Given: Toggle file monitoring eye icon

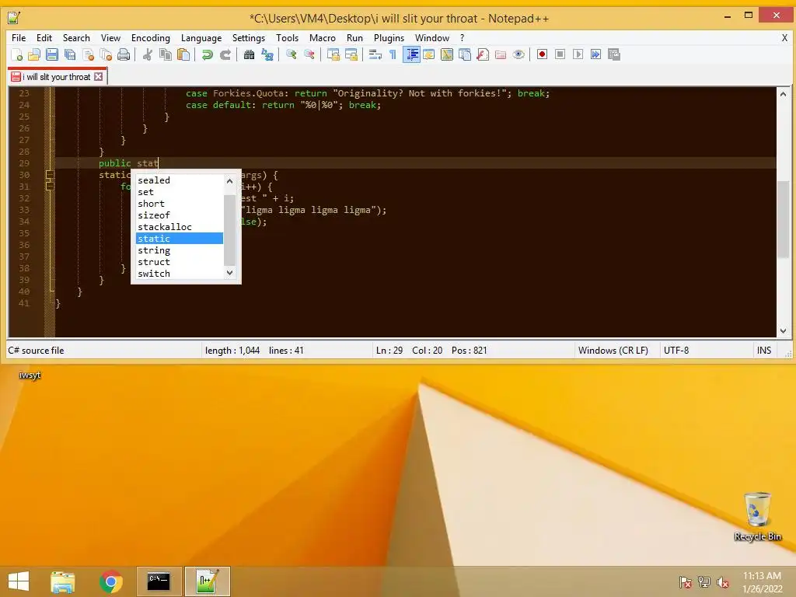Looking at the screenshot, I should [518, 54].
